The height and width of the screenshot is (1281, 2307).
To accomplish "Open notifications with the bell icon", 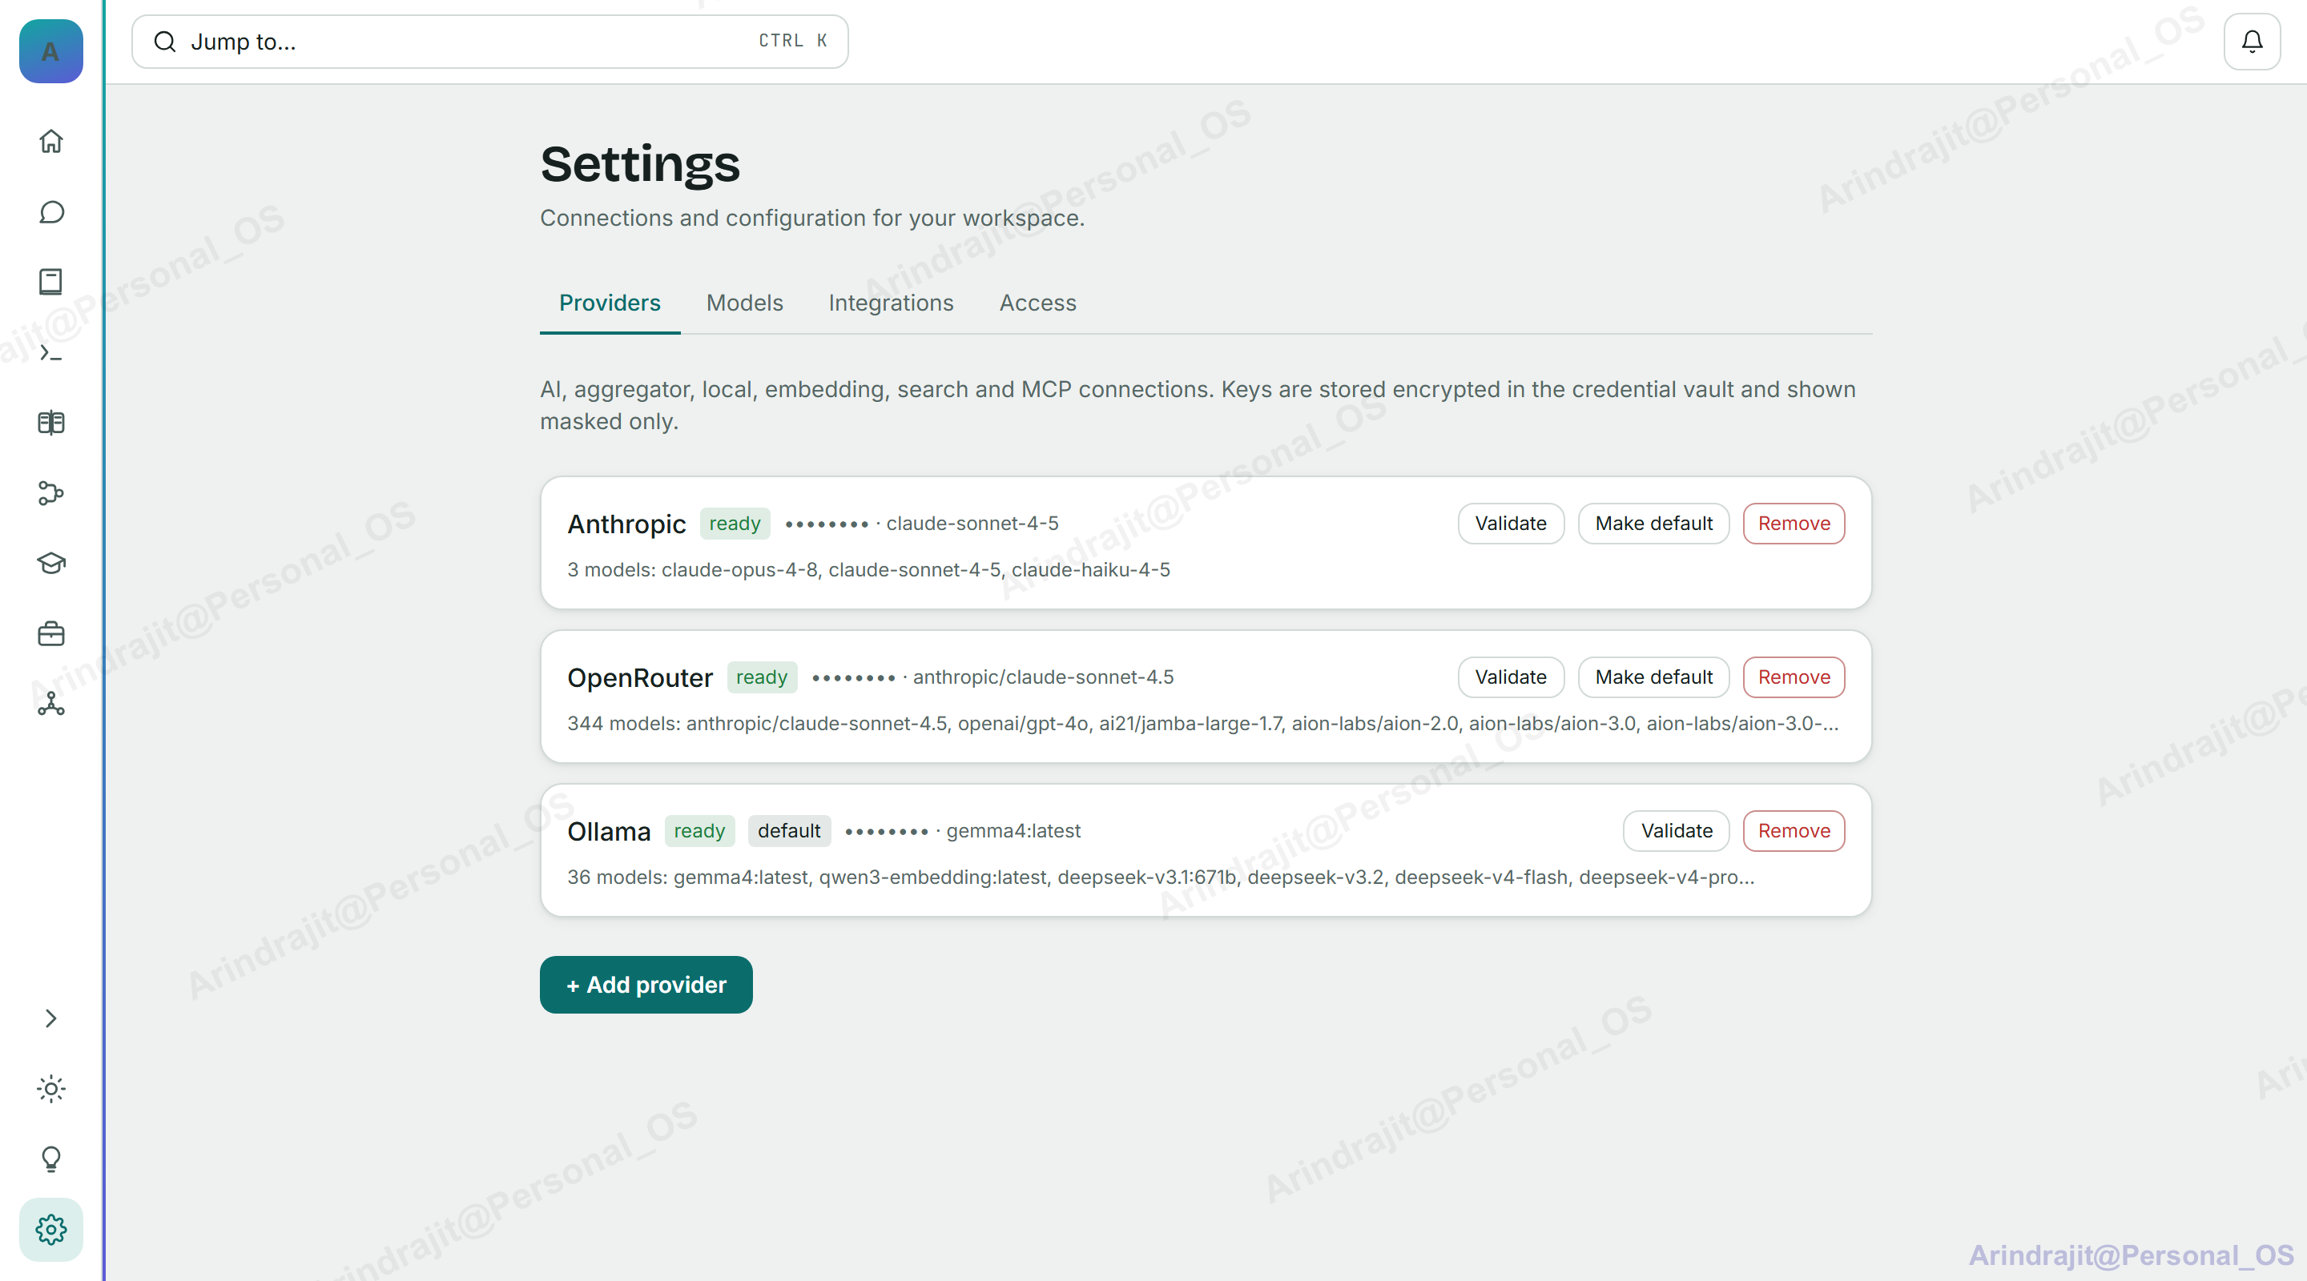I will click(2252, 41).
